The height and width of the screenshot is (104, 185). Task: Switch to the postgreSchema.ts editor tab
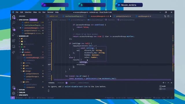(x=123, y=16)
